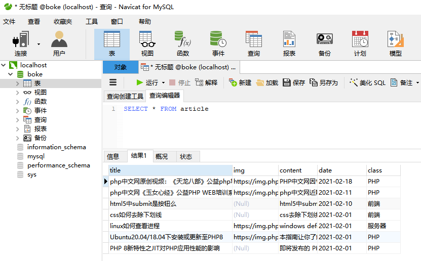Open the 事件 events toolbar button
This screenshot has height=261, width=421.
218,44
